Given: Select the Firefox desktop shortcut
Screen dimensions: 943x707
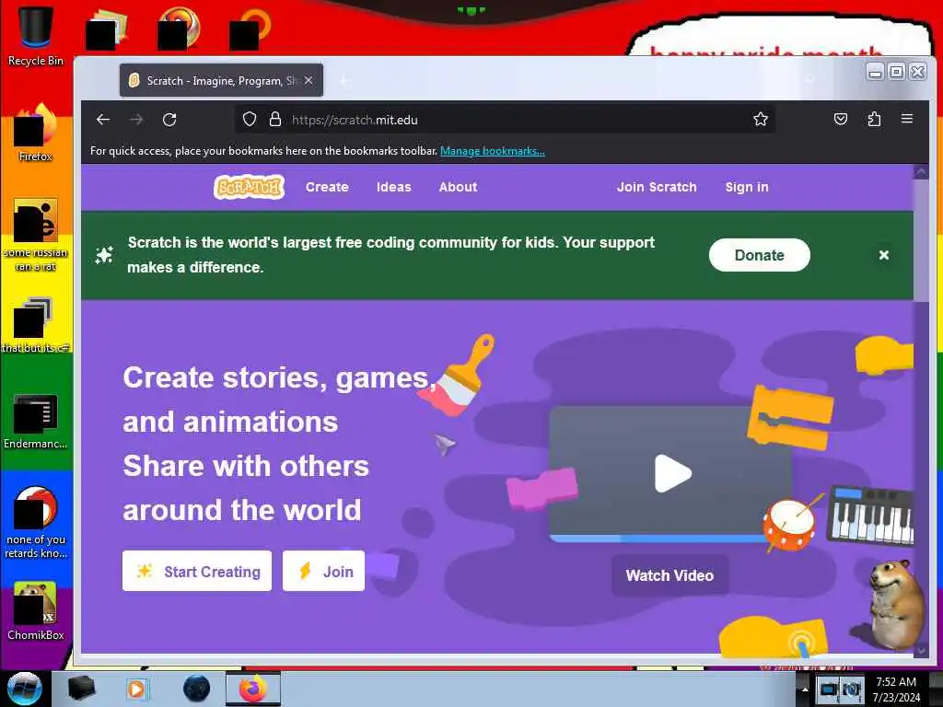Looking at the screenshot, I should [x=36, y=133].
